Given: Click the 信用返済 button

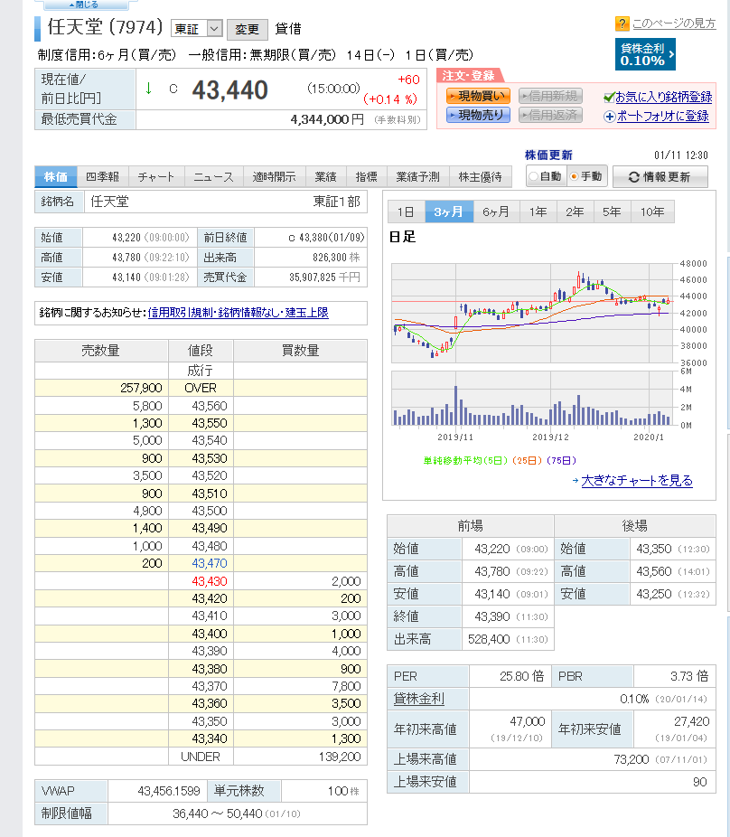Looking at the screenshot, I should [550, 115].
